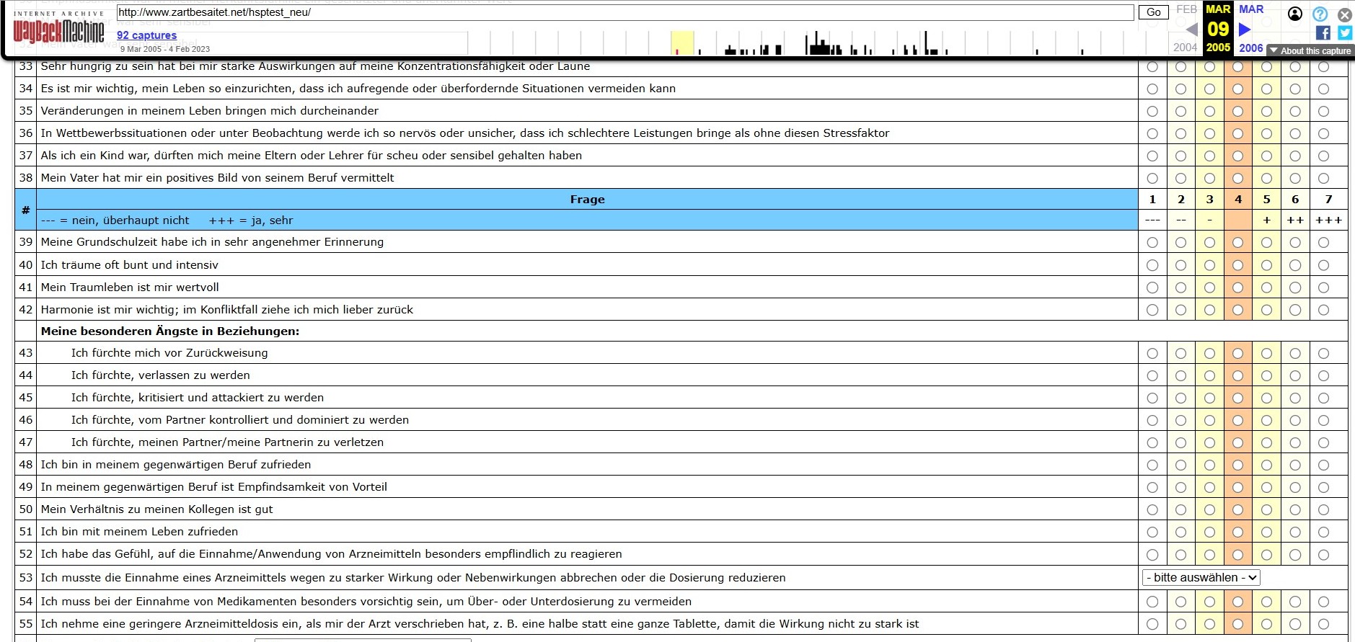Screen dimensions: 1355x642
Task: Click the highlighted yellow year in capture sparkline
Action: click(682, 43)
